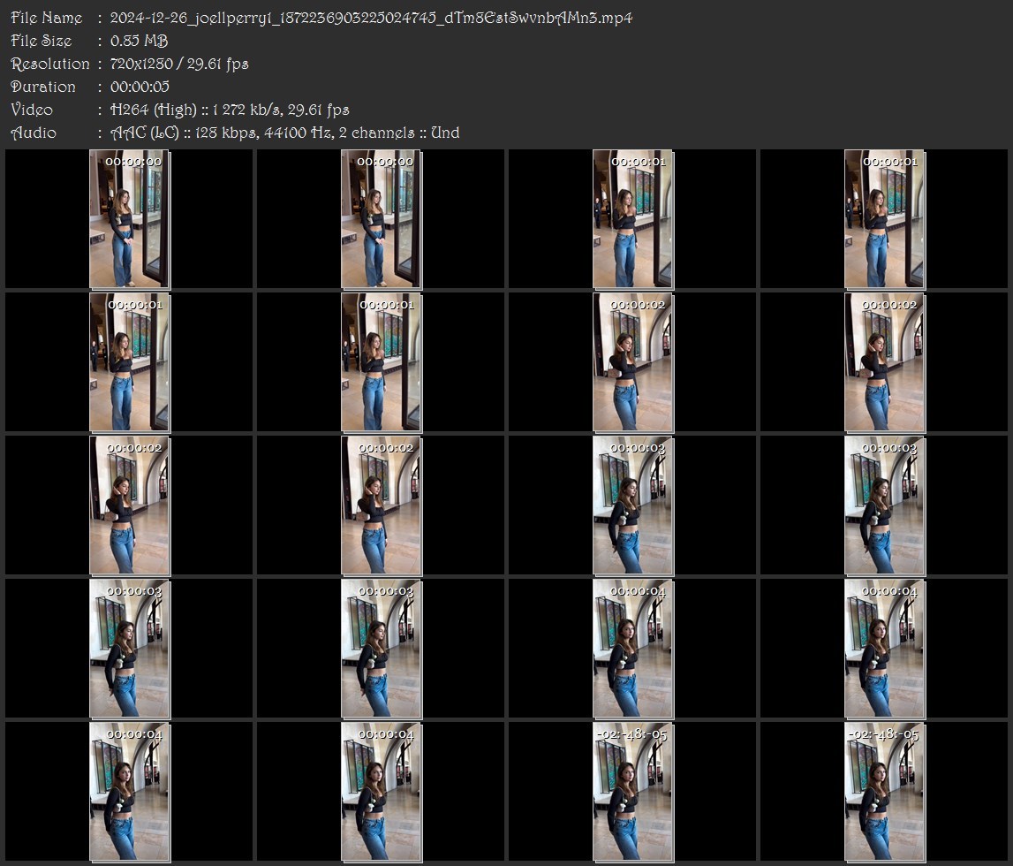Pick the third frame stamped 00:00:01
1013x866 pixels.
130,362
